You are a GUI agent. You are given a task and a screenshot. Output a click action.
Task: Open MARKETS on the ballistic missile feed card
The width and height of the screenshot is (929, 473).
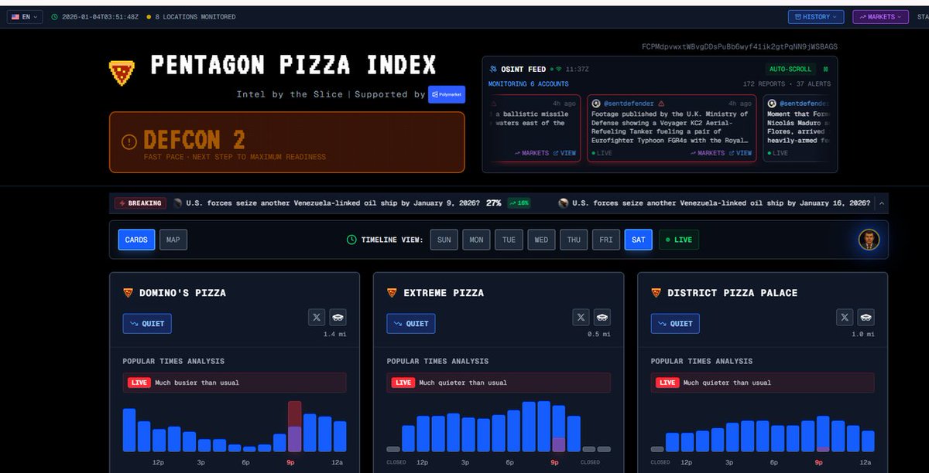[x=531, y=153]
